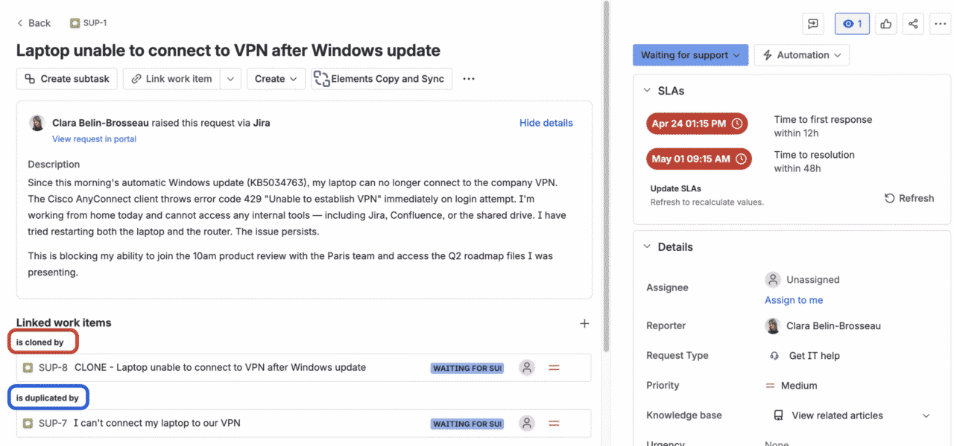Click the Unassigned assignee field
This screenshot has height=446, width=954.
[x=803, y=280]
